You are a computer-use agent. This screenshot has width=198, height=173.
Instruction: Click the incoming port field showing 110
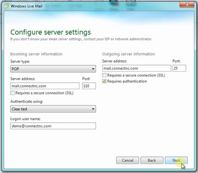89,86
